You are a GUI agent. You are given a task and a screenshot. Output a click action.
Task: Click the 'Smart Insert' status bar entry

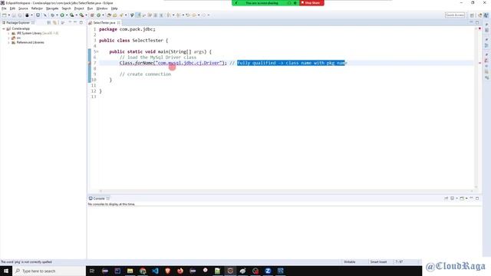378,262
